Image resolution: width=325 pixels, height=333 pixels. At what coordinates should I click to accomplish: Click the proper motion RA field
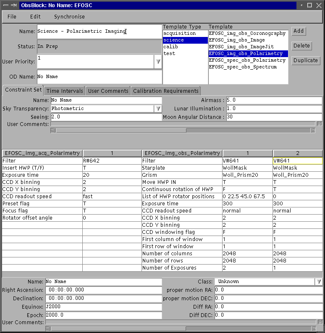[268, 290]
